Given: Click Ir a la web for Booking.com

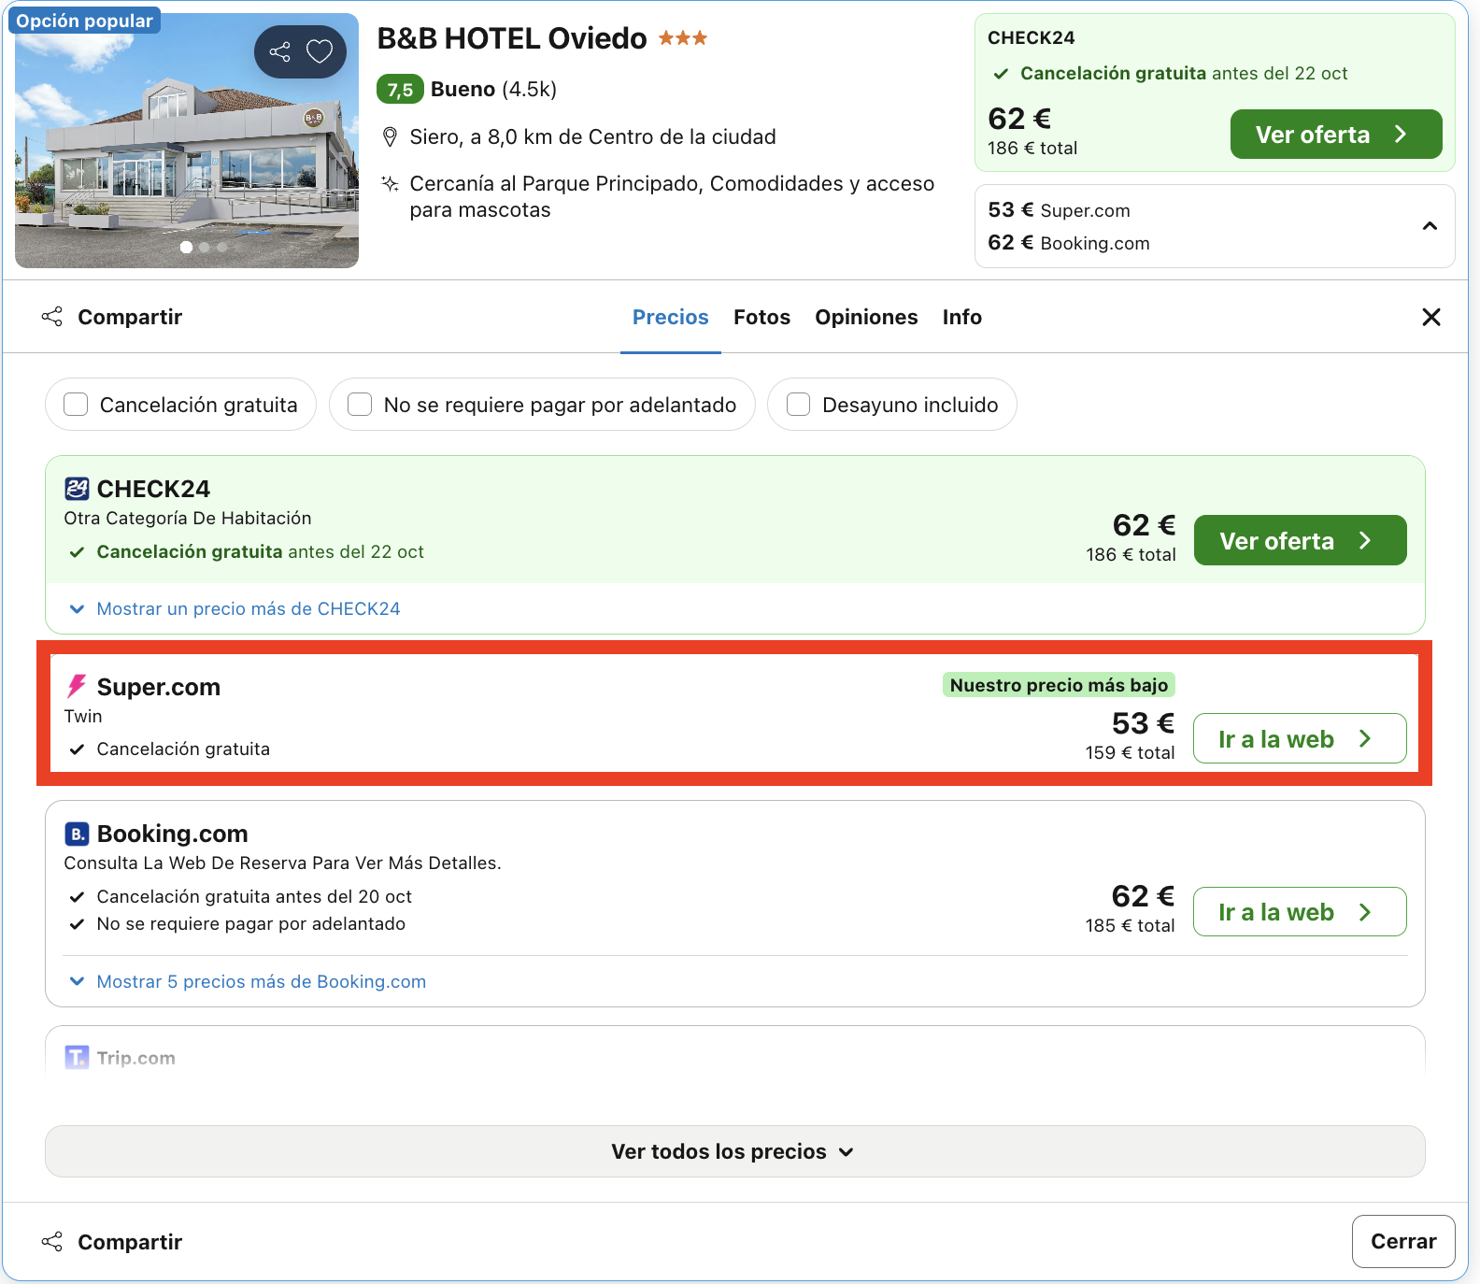Looking at the screenshot, I should point(1300,911).
